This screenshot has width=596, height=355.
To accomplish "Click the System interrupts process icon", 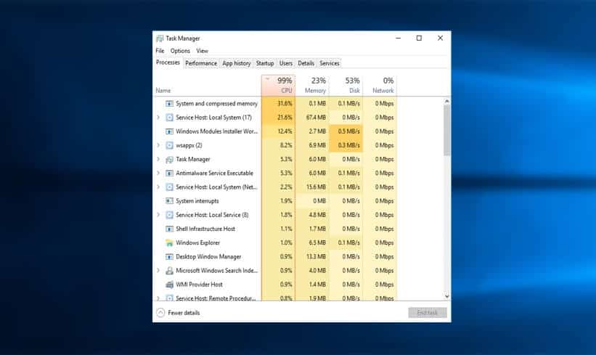I will point(170,201).
